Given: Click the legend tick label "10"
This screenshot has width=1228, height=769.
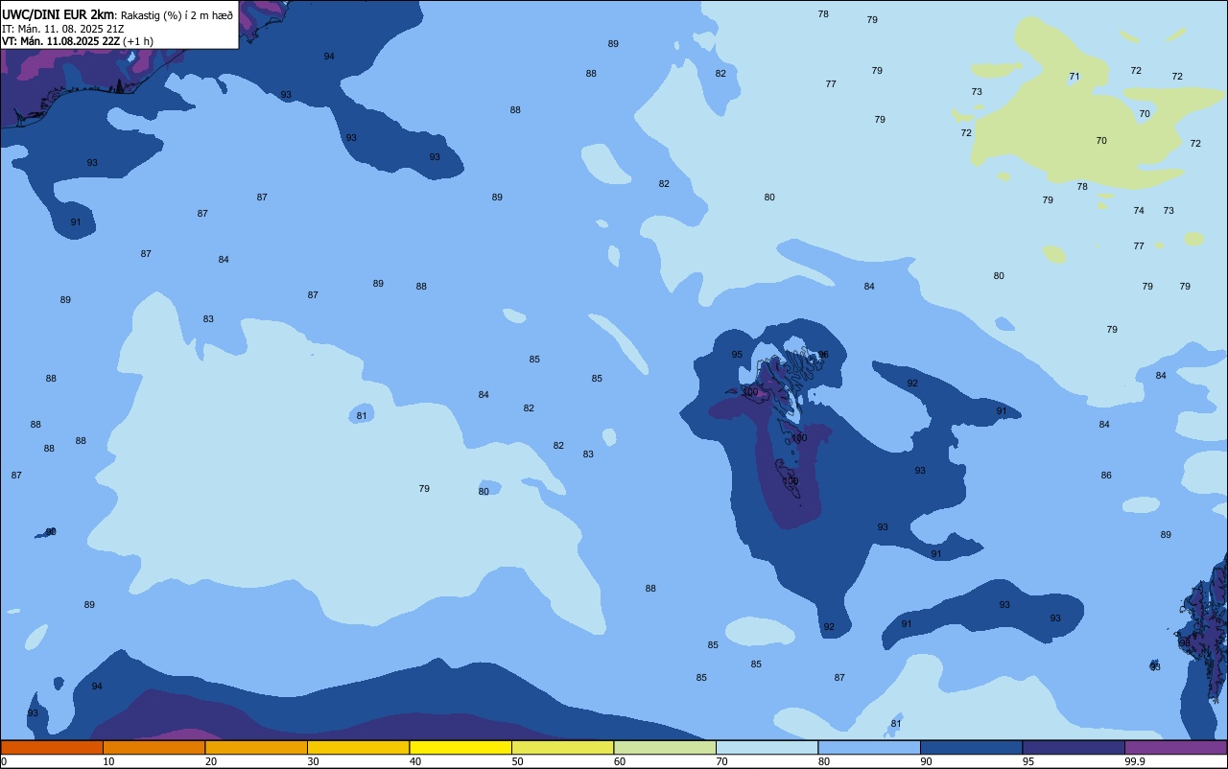Looking at the screenshot, I should [x=108, y=761].
